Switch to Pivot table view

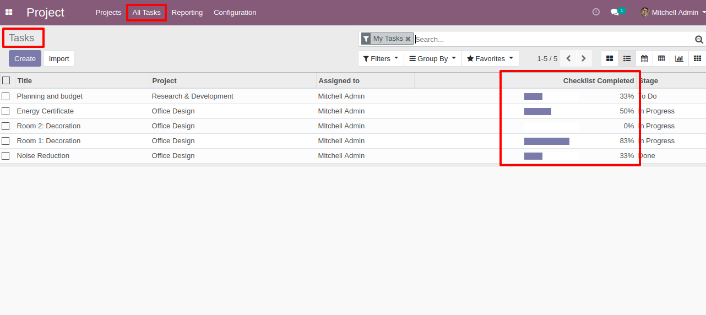(x=661, y=58)
